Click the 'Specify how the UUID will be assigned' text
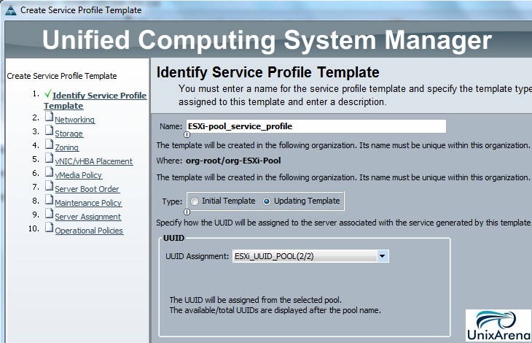532x343 pixels. tap(343, 223)
